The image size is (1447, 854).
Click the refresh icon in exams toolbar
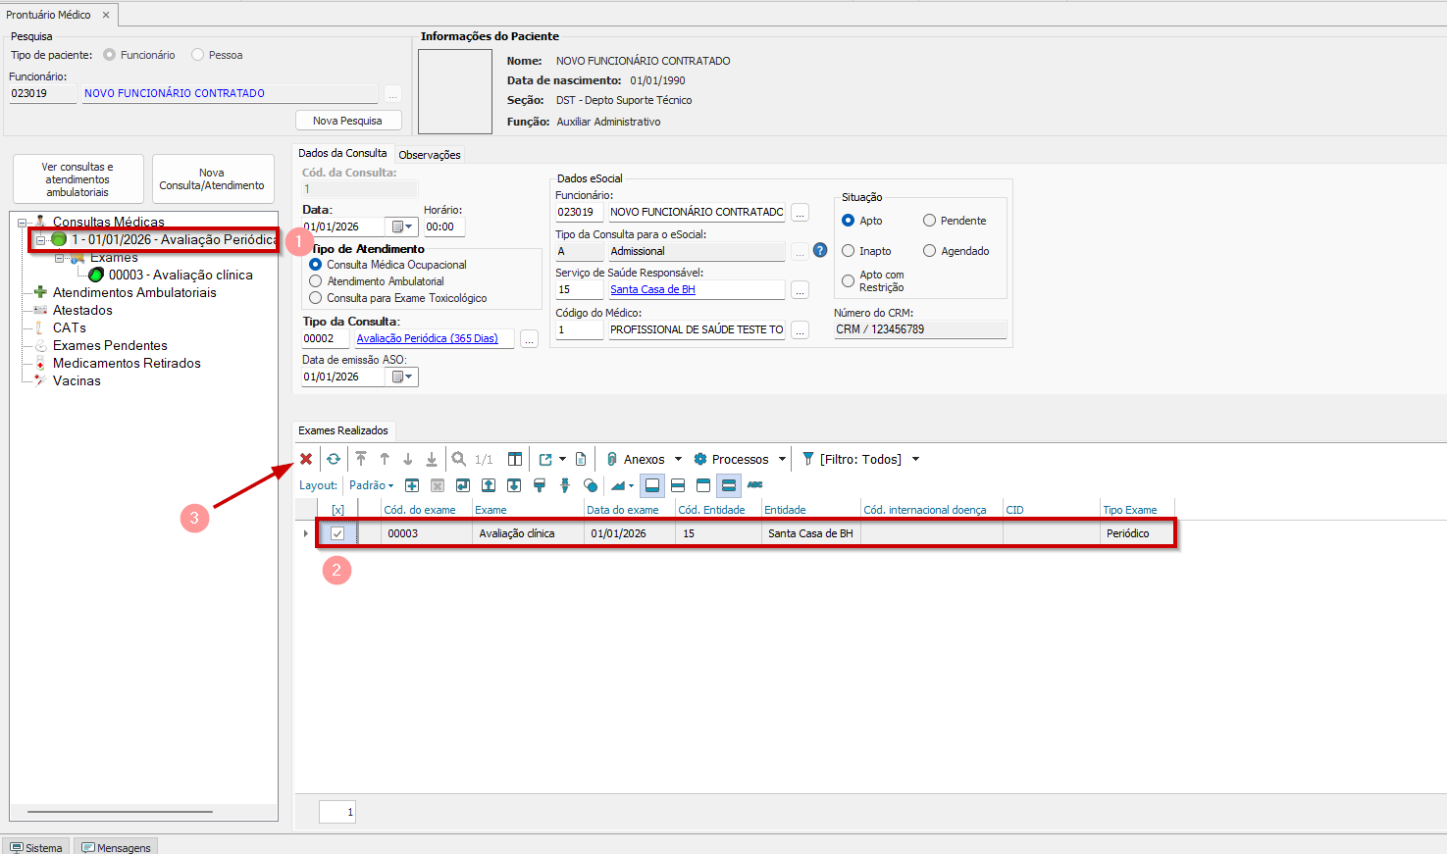334,459
